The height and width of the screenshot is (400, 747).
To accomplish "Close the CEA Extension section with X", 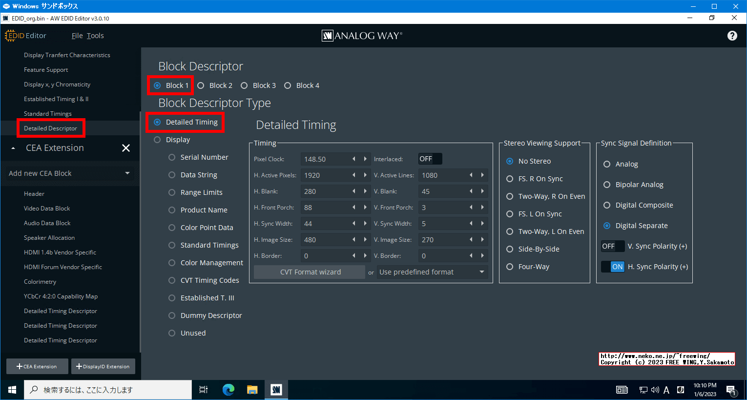I will 125,148.
